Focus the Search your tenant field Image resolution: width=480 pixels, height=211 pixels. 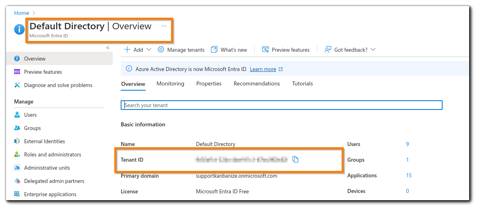click(x=282, y=105)
